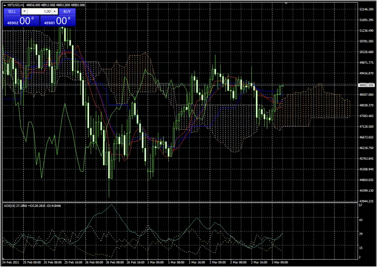Click the 26 Feb 08:00 time label
The height and width of the screenshot is (267, 377).
coord(115,262)
